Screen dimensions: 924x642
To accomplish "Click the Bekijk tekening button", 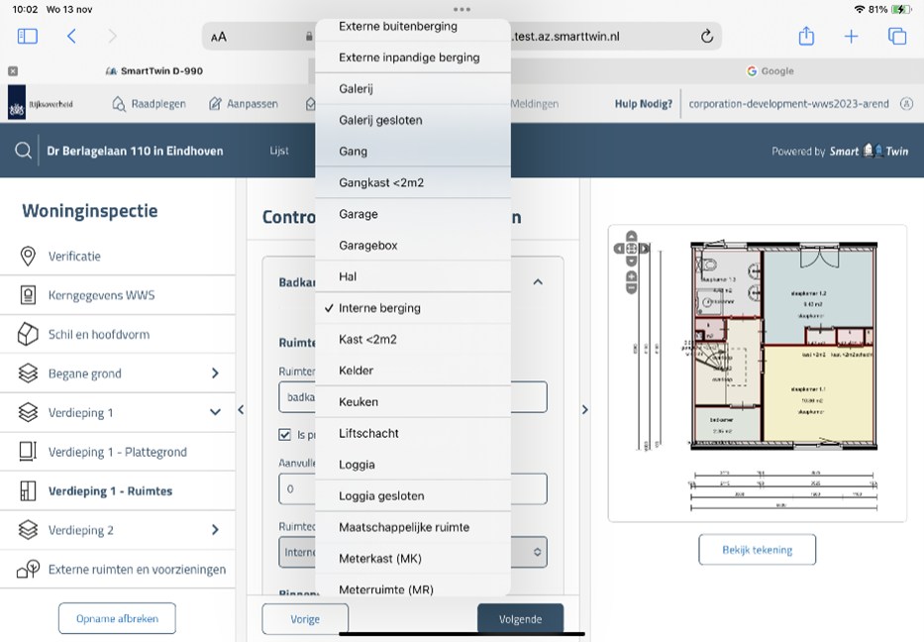I will coord(757,549).
